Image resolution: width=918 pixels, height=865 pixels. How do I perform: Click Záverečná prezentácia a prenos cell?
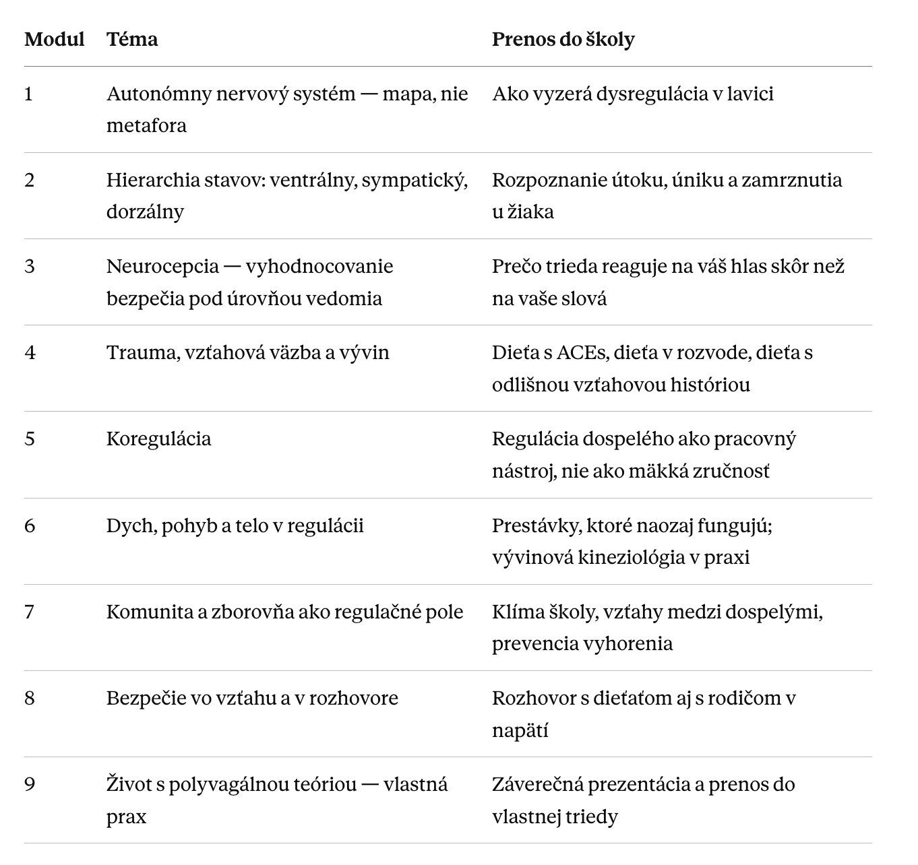[644, 800]
